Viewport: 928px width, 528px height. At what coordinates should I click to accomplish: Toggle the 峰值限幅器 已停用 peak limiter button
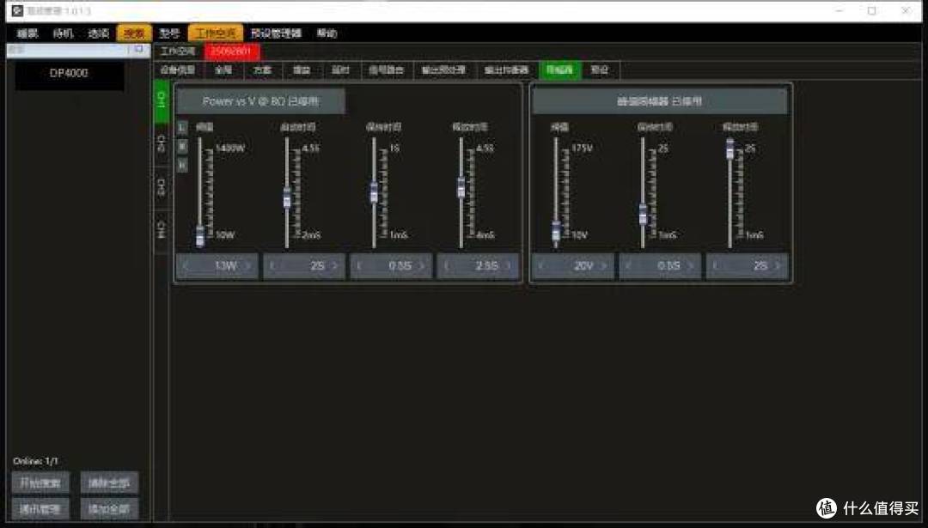coord(660,101)
